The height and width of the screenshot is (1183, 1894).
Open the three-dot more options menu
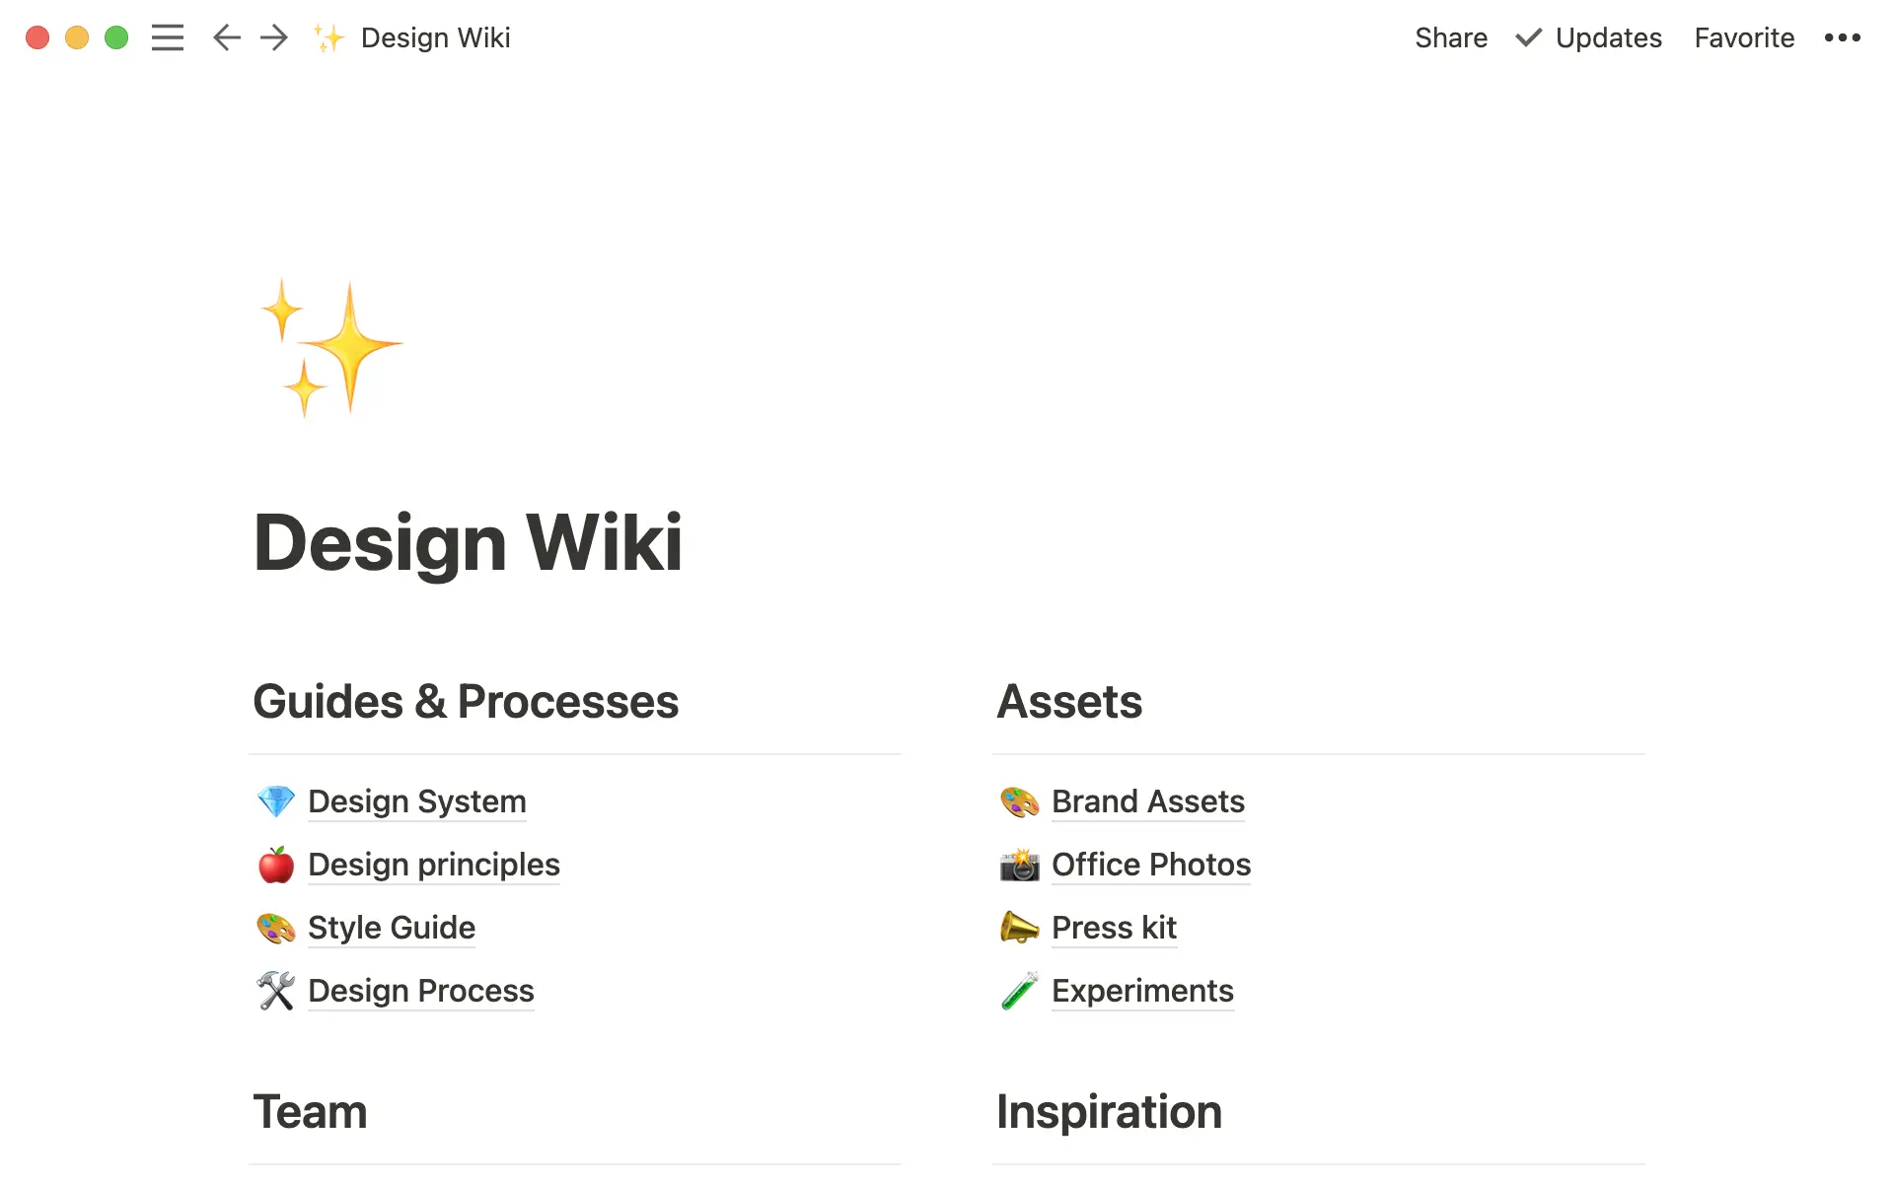click(x=1842, y=37)
